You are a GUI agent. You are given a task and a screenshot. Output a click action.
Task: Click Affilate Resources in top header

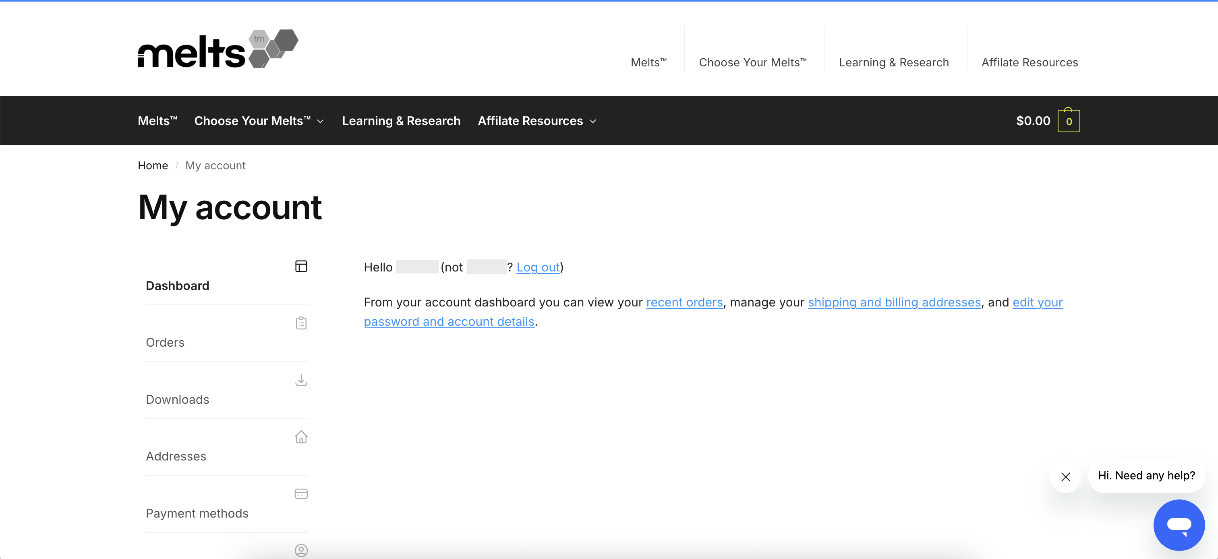[1029, 62]
